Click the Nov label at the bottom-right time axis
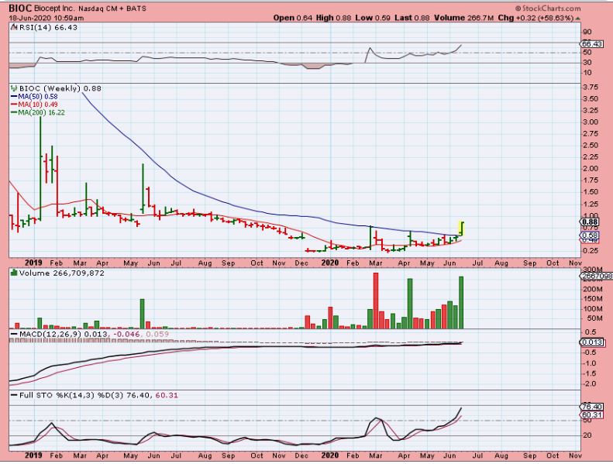The height and width of the screenshot is (464, 613). 575,455
